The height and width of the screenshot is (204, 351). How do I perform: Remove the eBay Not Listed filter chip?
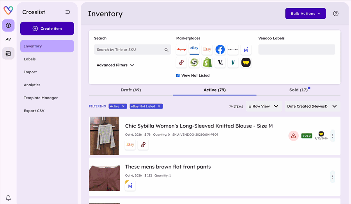(x=159, y=106)
